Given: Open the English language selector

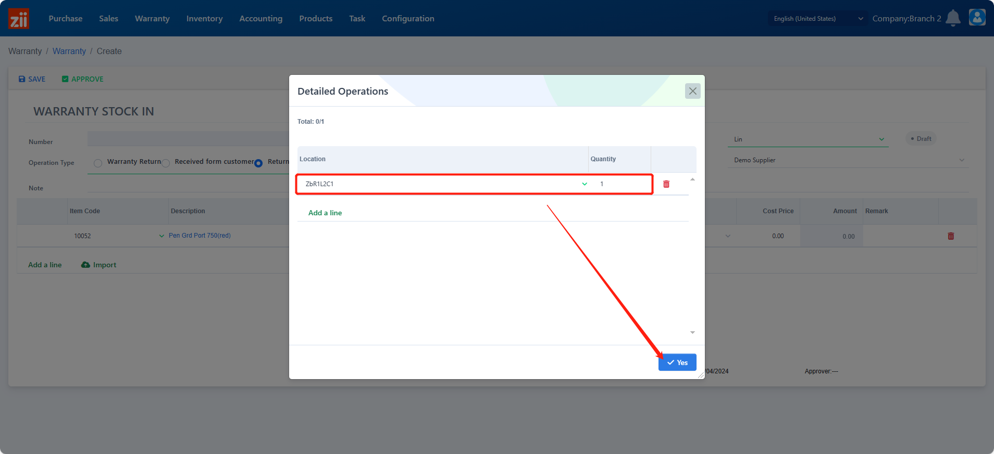Looking at the screenshot, I should point(818,19).
